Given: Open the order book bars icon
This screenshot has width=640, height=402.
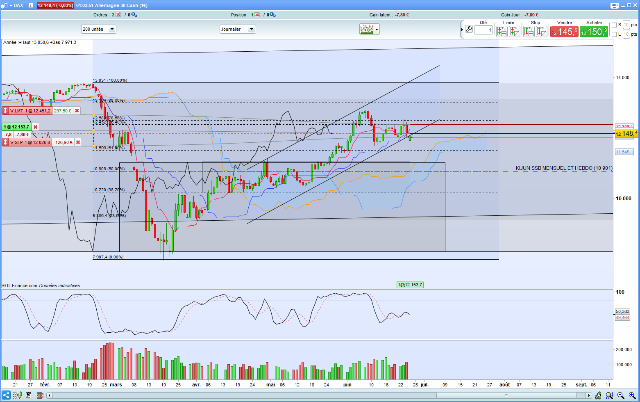Looking at the screenshot, I should [x=40, y=395].
